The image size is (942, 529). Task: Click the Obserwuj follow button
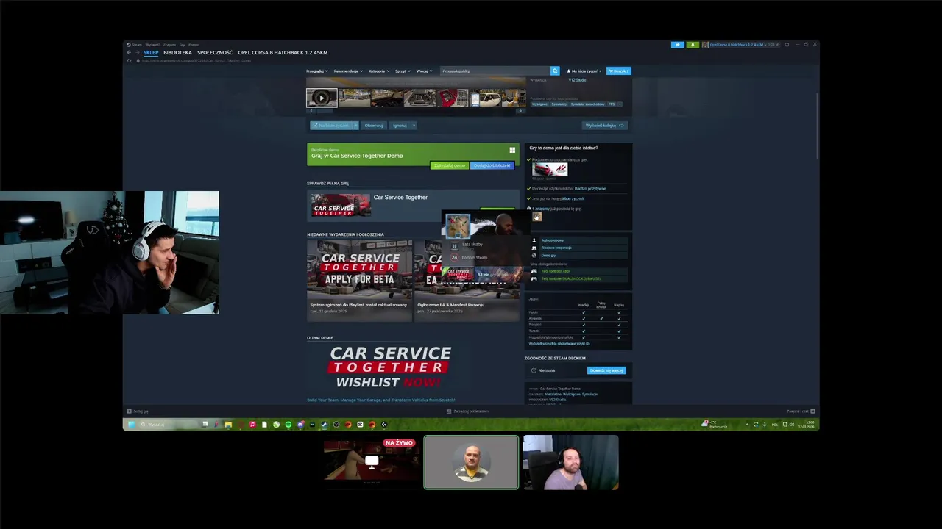point(374,126)
